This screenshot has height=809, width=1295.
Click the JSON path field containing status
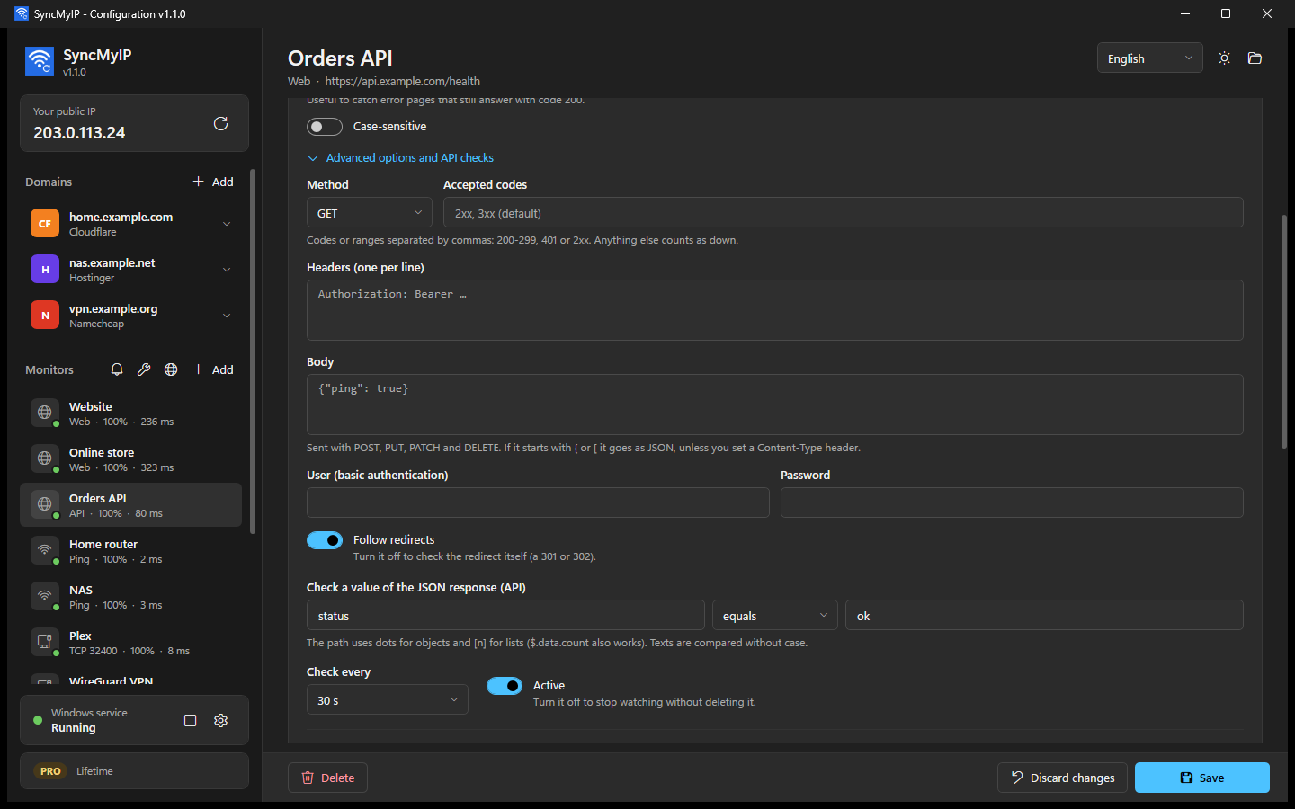click(x=505, y=616)
